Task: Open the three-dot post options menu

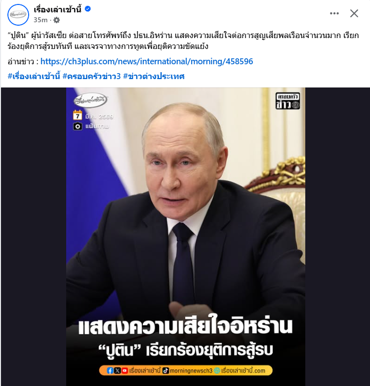Action: [x=334, y=13]
